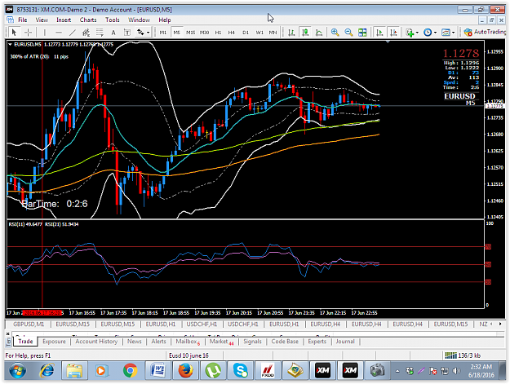Launch Google Chrome from taskbar
This screenshot has width=510, height=384.
[130, 371]
